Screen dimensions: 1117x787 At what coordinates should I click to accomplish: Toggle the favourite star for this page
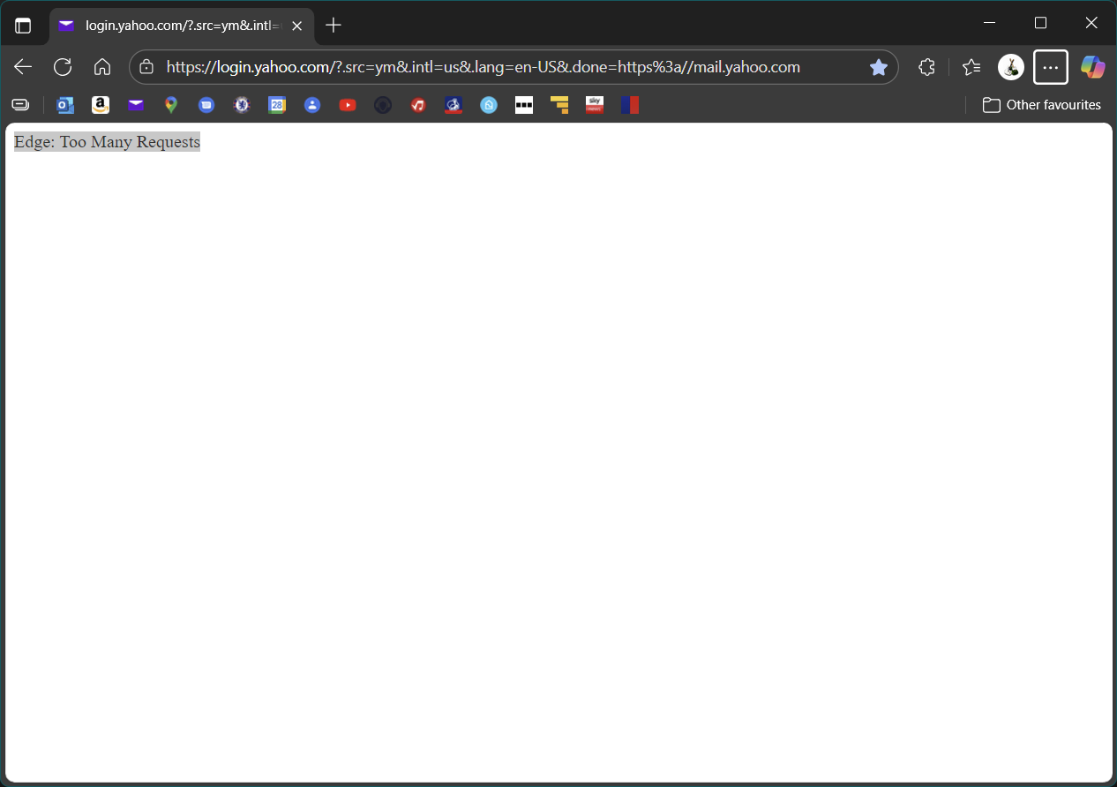coord(879,67)
